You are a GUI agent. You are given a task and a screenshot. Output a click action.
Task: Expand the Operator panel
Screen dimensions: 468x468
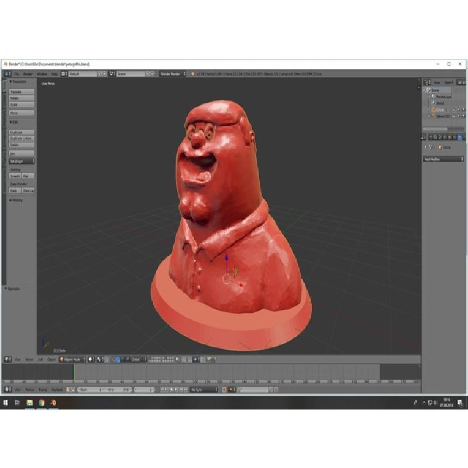[12, 288]
